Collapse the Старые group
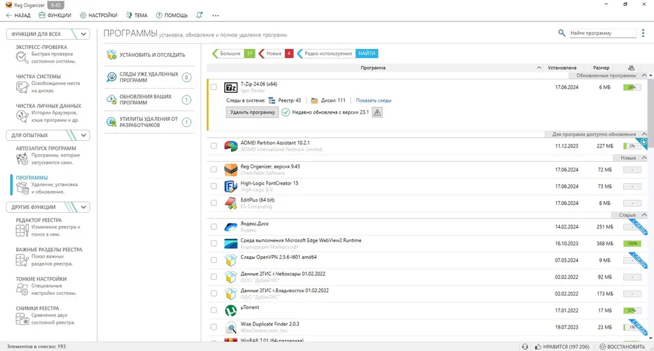This screenshot has width=654, height=351. pos(644,215)
